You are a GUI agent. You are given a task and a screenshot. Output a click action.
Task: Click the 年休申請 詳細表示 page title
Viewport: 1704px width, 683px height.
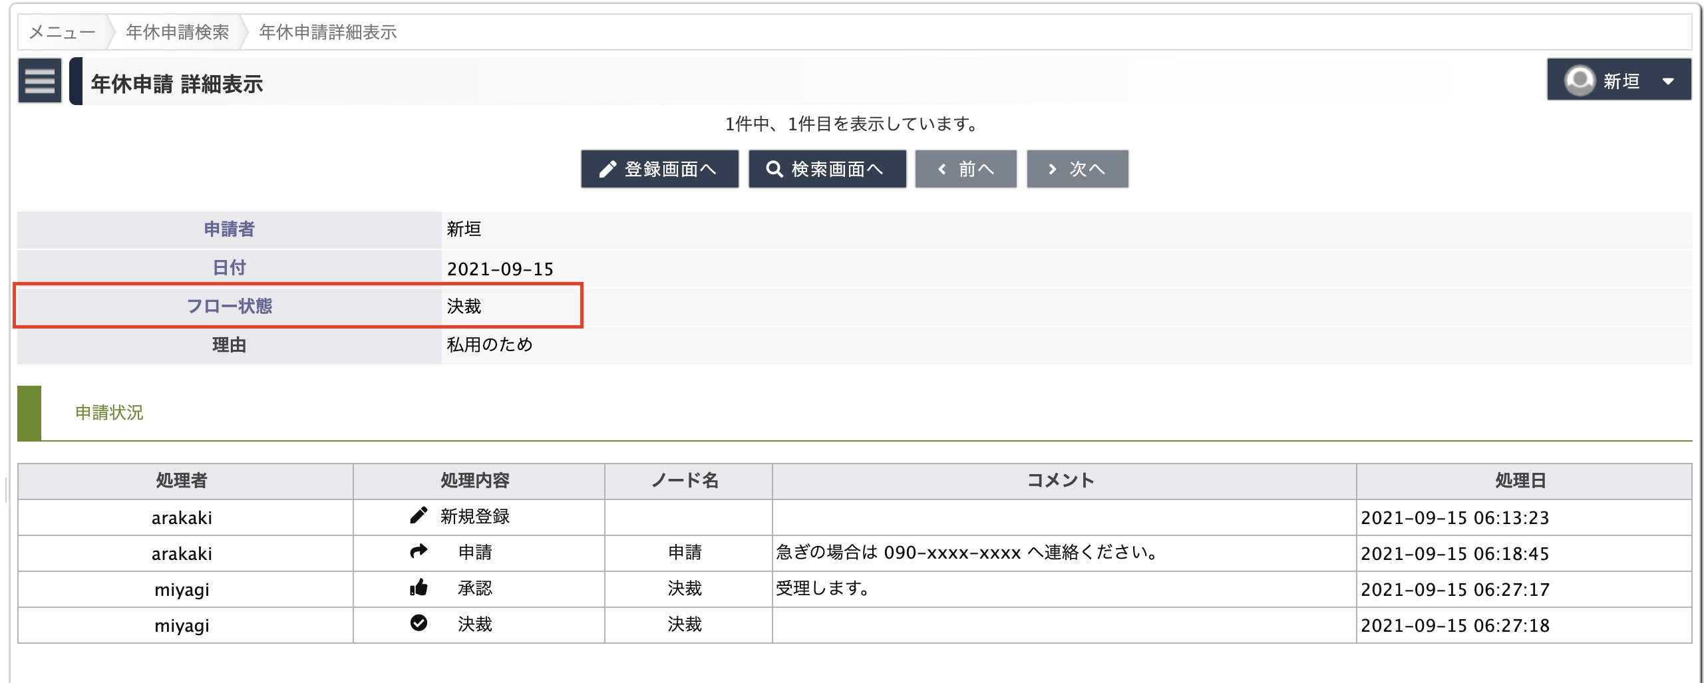(x=176, y=84)
